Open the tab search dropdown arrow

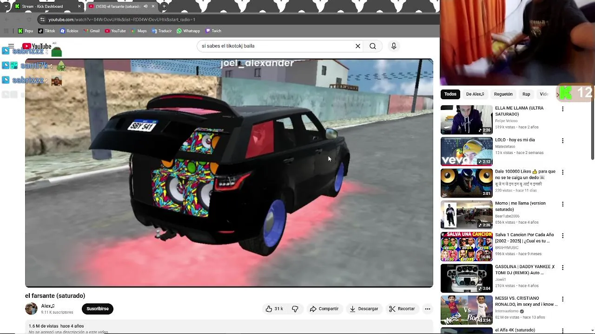(x=6, y=6)
